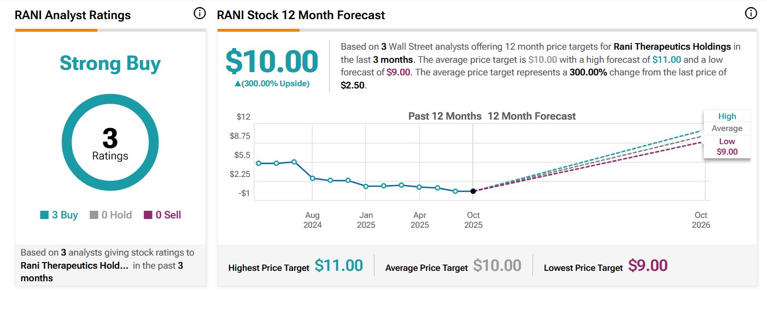Click the RANI Stock 12 Month Forecast title
Image resolution: width=767 pixels, height=320 pixels.
pyautogui.click(x=301, y=15)
